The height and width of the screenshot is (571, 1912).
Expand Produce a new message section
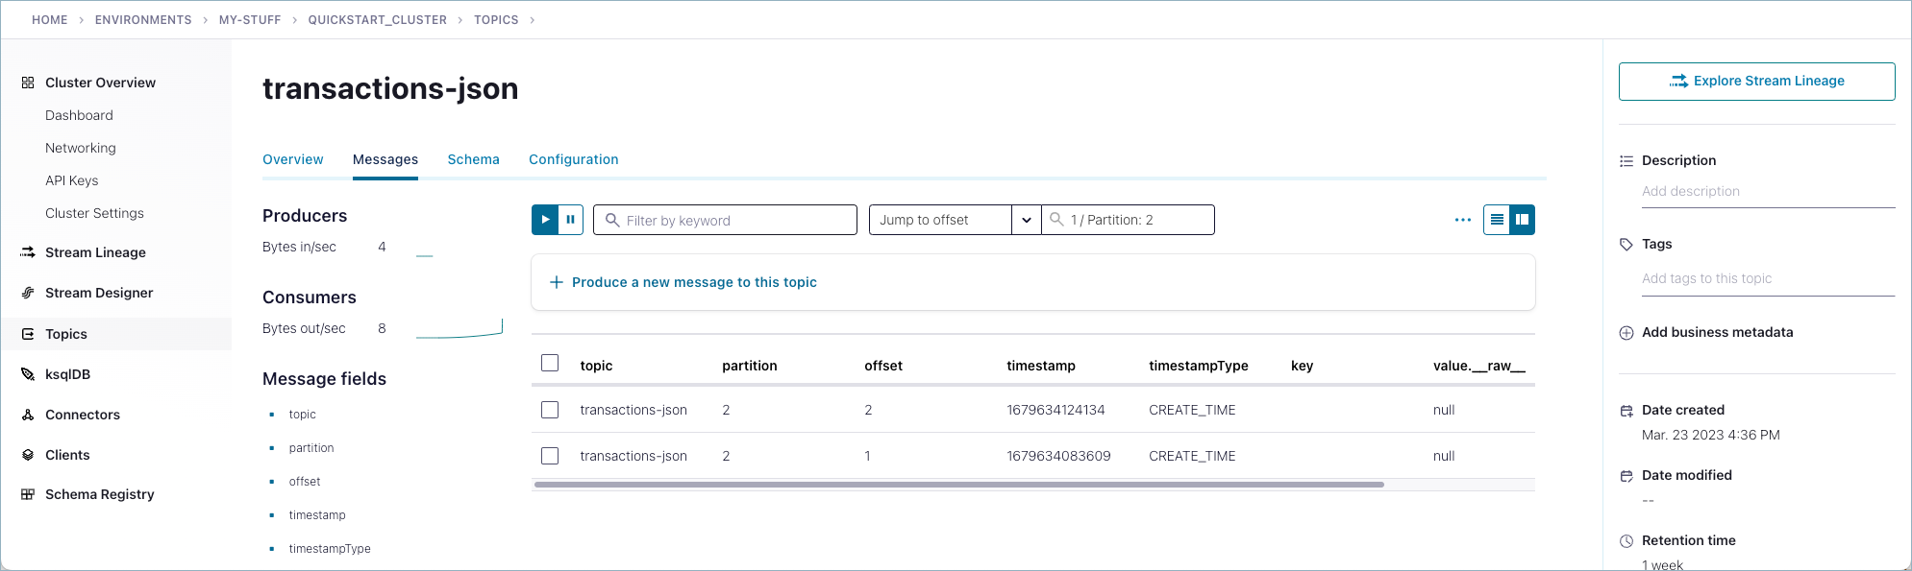click(683, 282)
